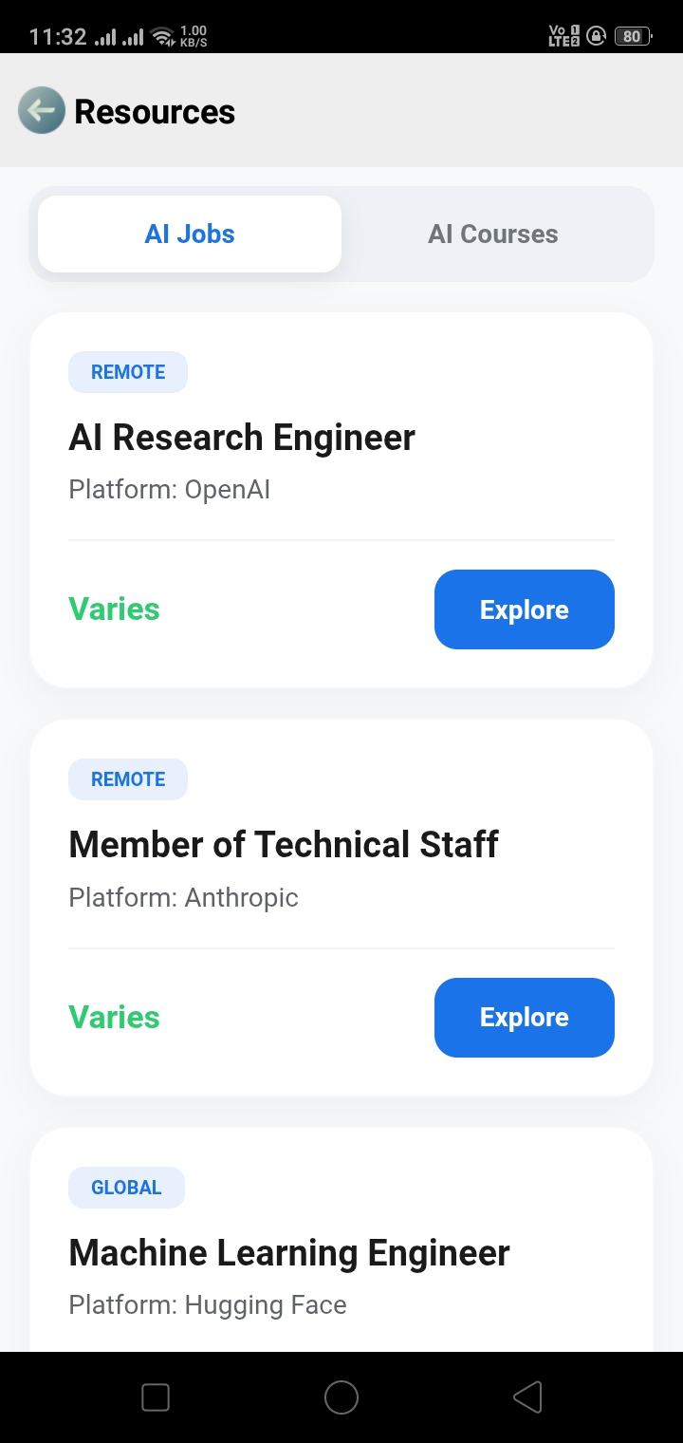This screenshot has width=683, height=1443.
Task: Switch to the AI Courses tab
Action: pyautogui.click(x=492, y=234)
